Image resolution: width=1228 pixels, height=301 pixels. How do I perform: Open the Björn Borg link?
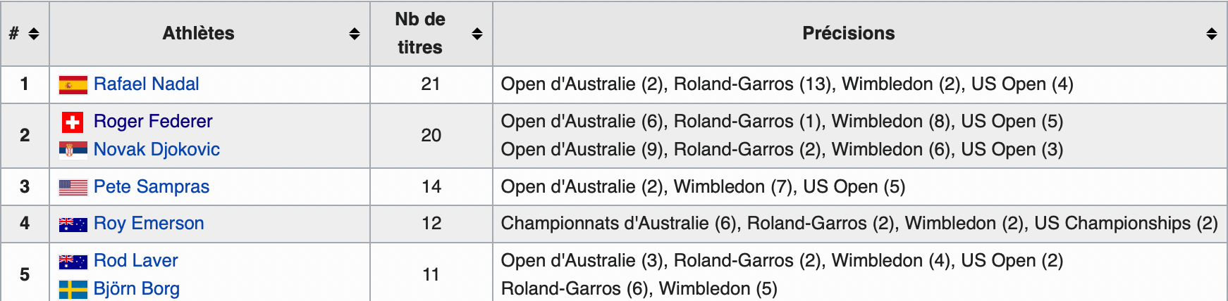(x=137, y=289)
